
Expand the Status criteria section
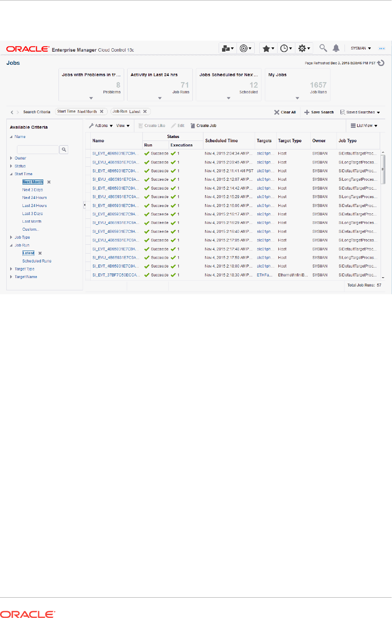coord(11,166)
